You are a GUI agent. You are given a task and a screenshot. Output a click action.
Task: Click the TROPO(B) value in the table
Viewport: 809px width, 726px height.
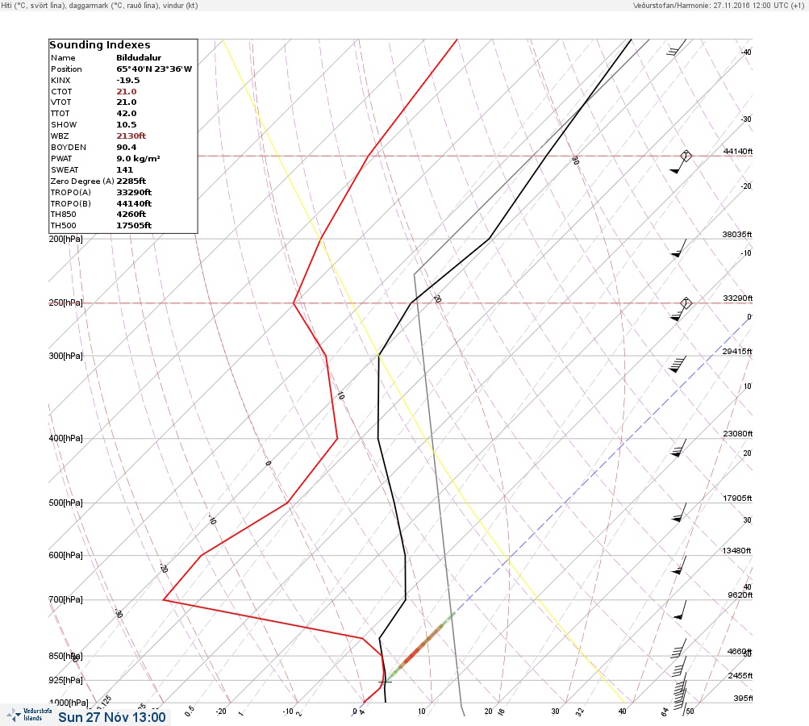(x=134, y=204)
